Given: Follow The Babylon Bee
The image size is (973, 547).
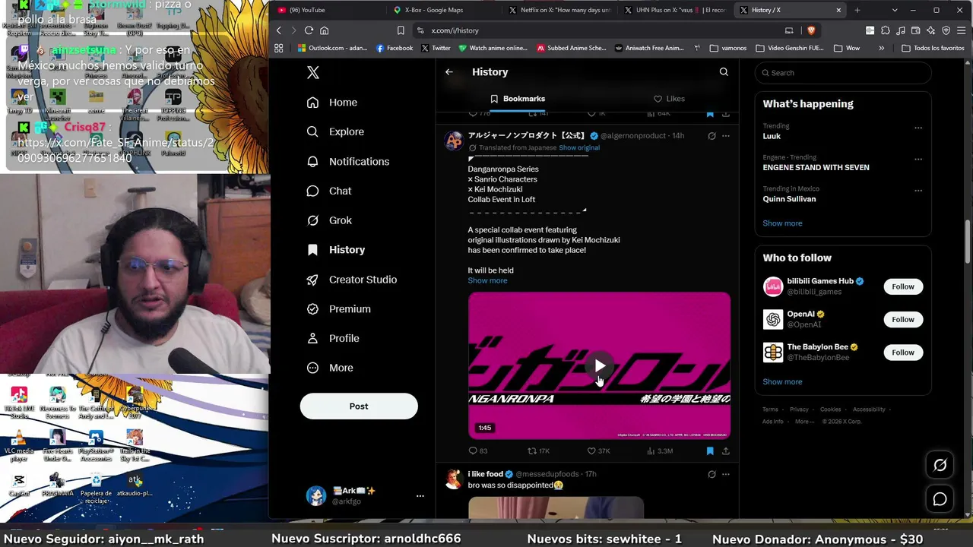Looking at the screenshot, I should coord(903,353).
